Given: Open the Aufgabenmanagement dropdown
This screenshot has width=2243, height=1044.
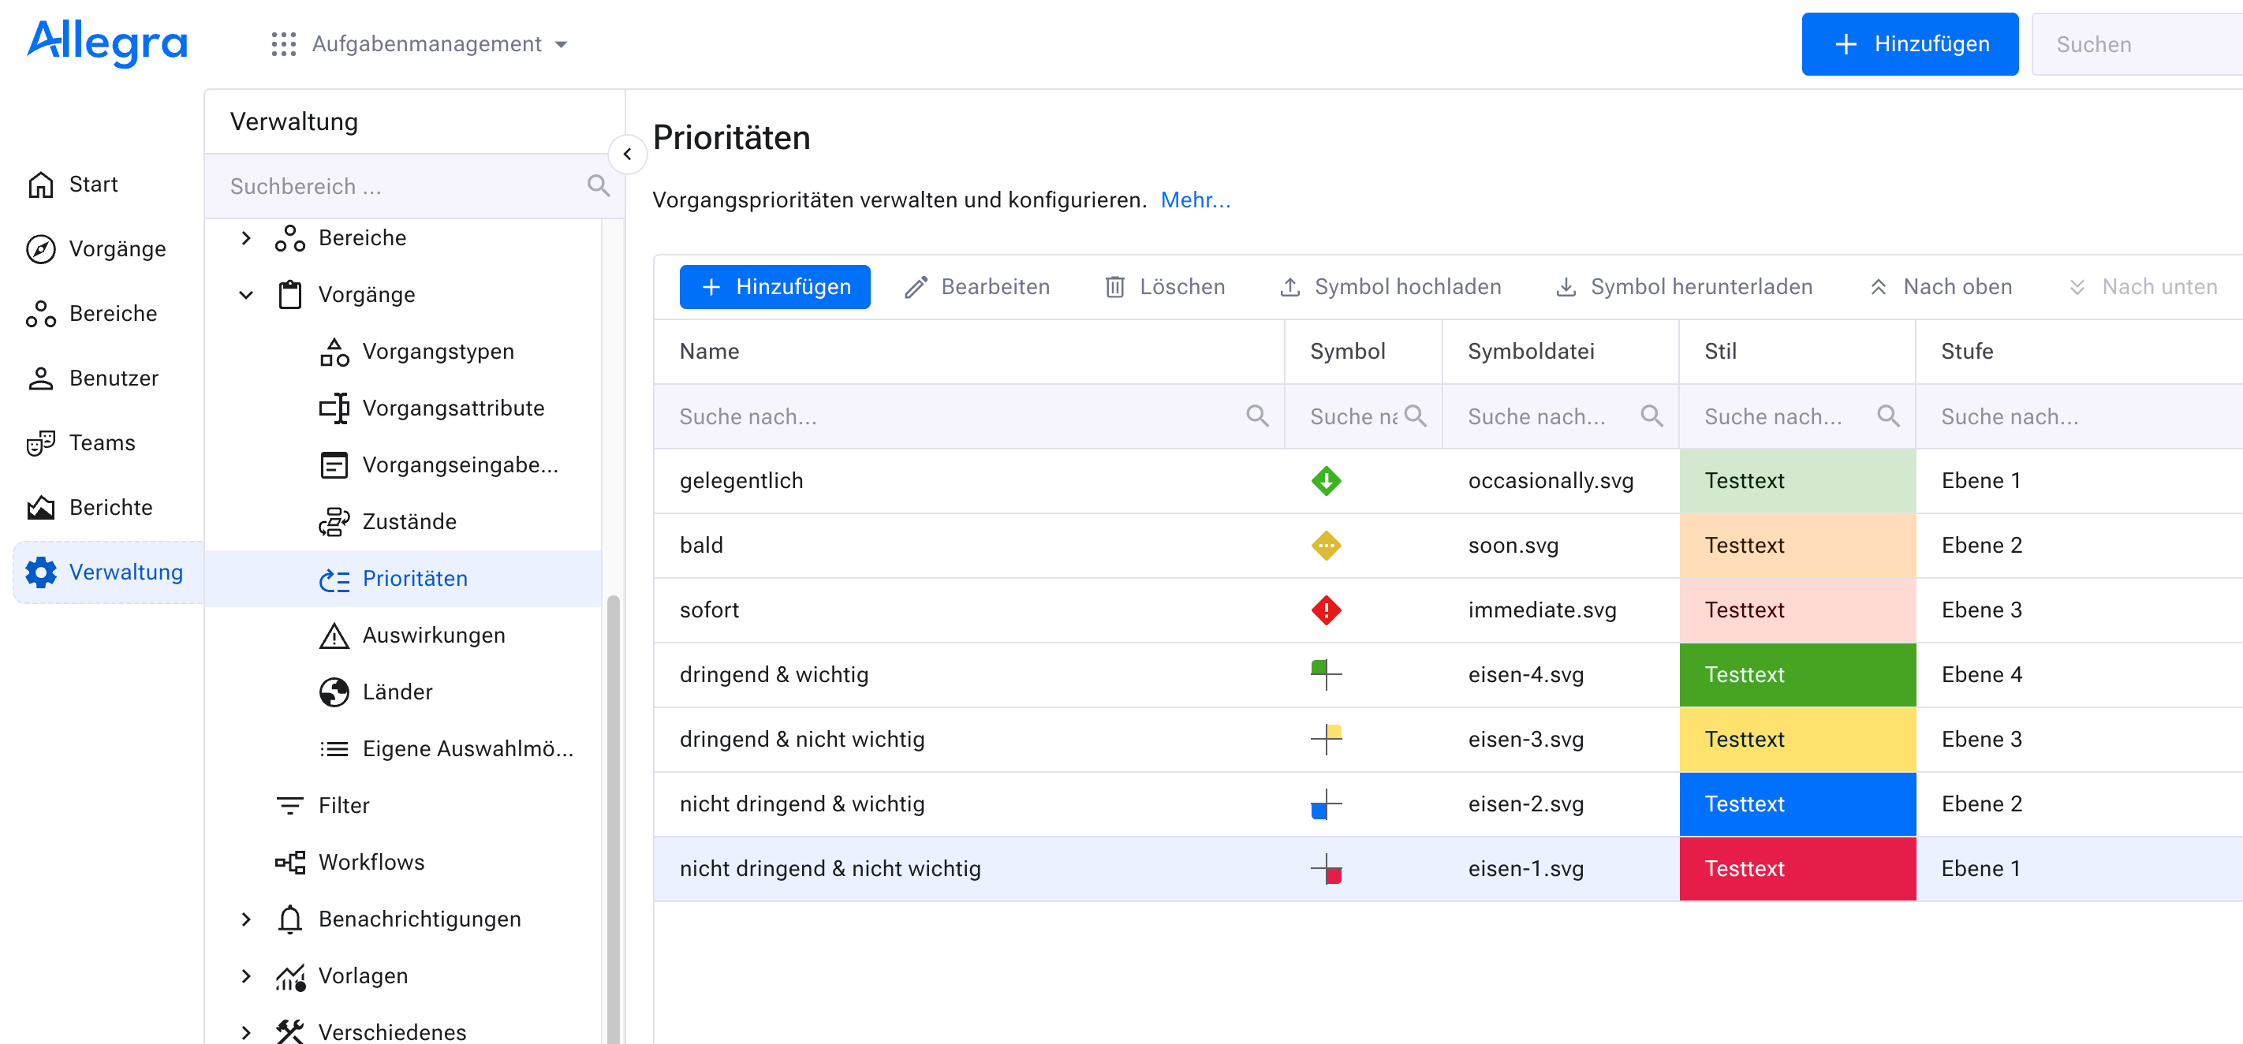Looking at the screenshot, I should click(439, 44).
